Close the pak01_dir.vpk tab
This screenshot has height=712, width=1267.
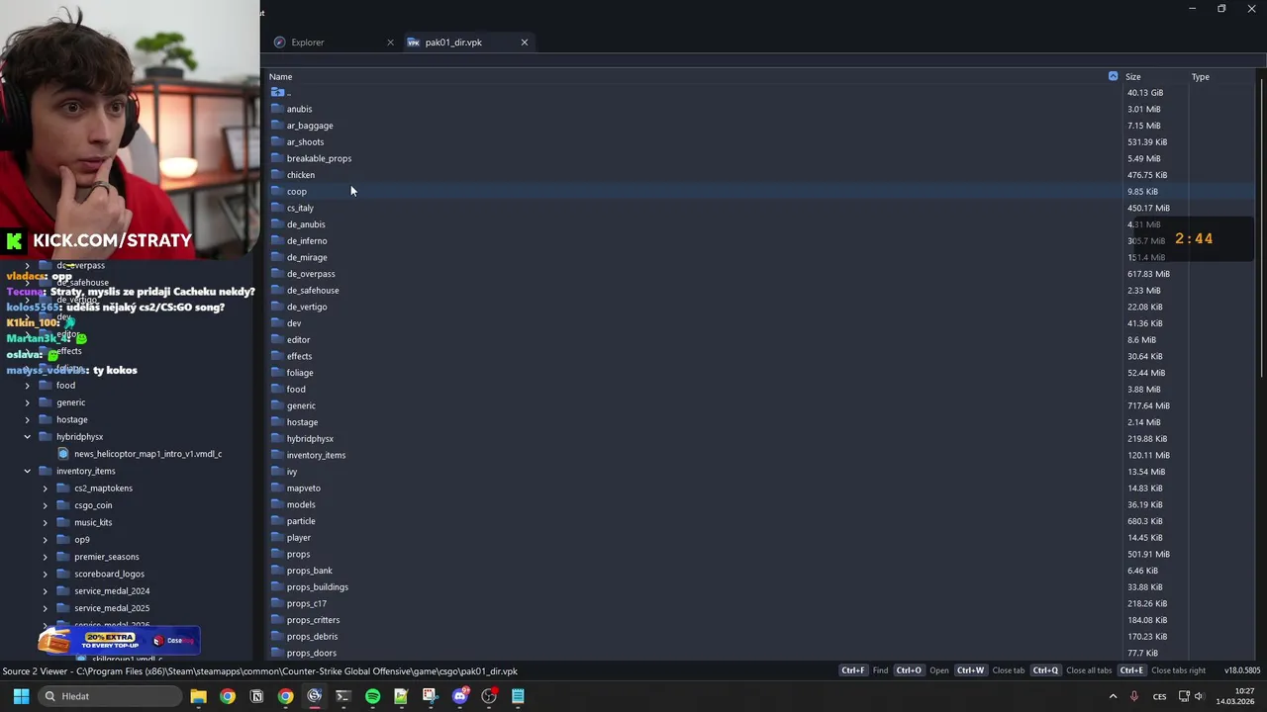(x=525, y=43)
